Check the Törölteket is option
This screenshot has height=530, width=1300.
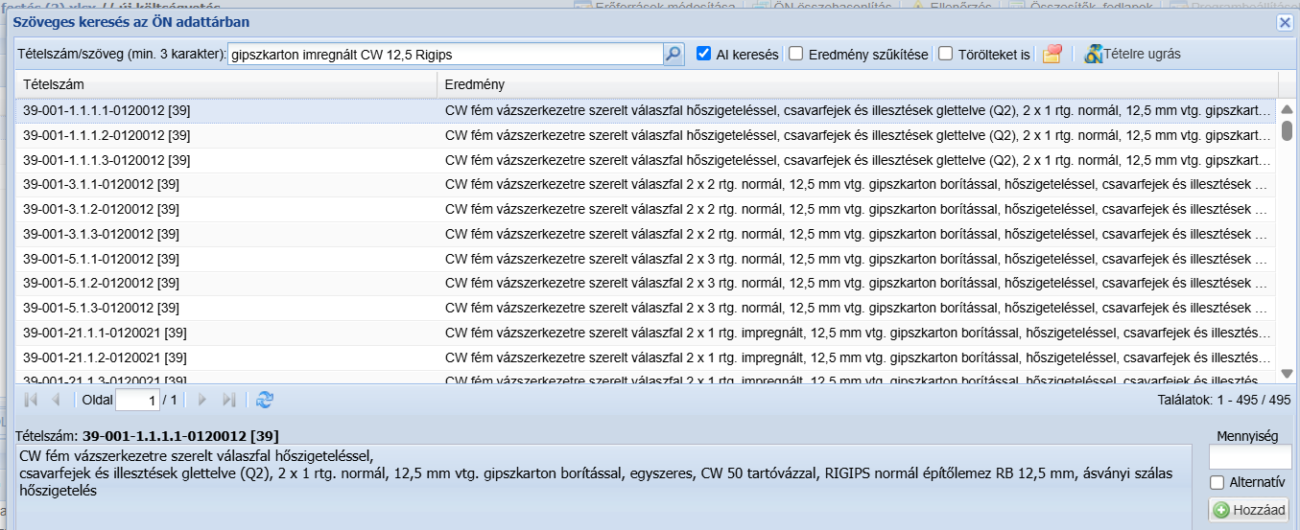[x=945, y=55]
